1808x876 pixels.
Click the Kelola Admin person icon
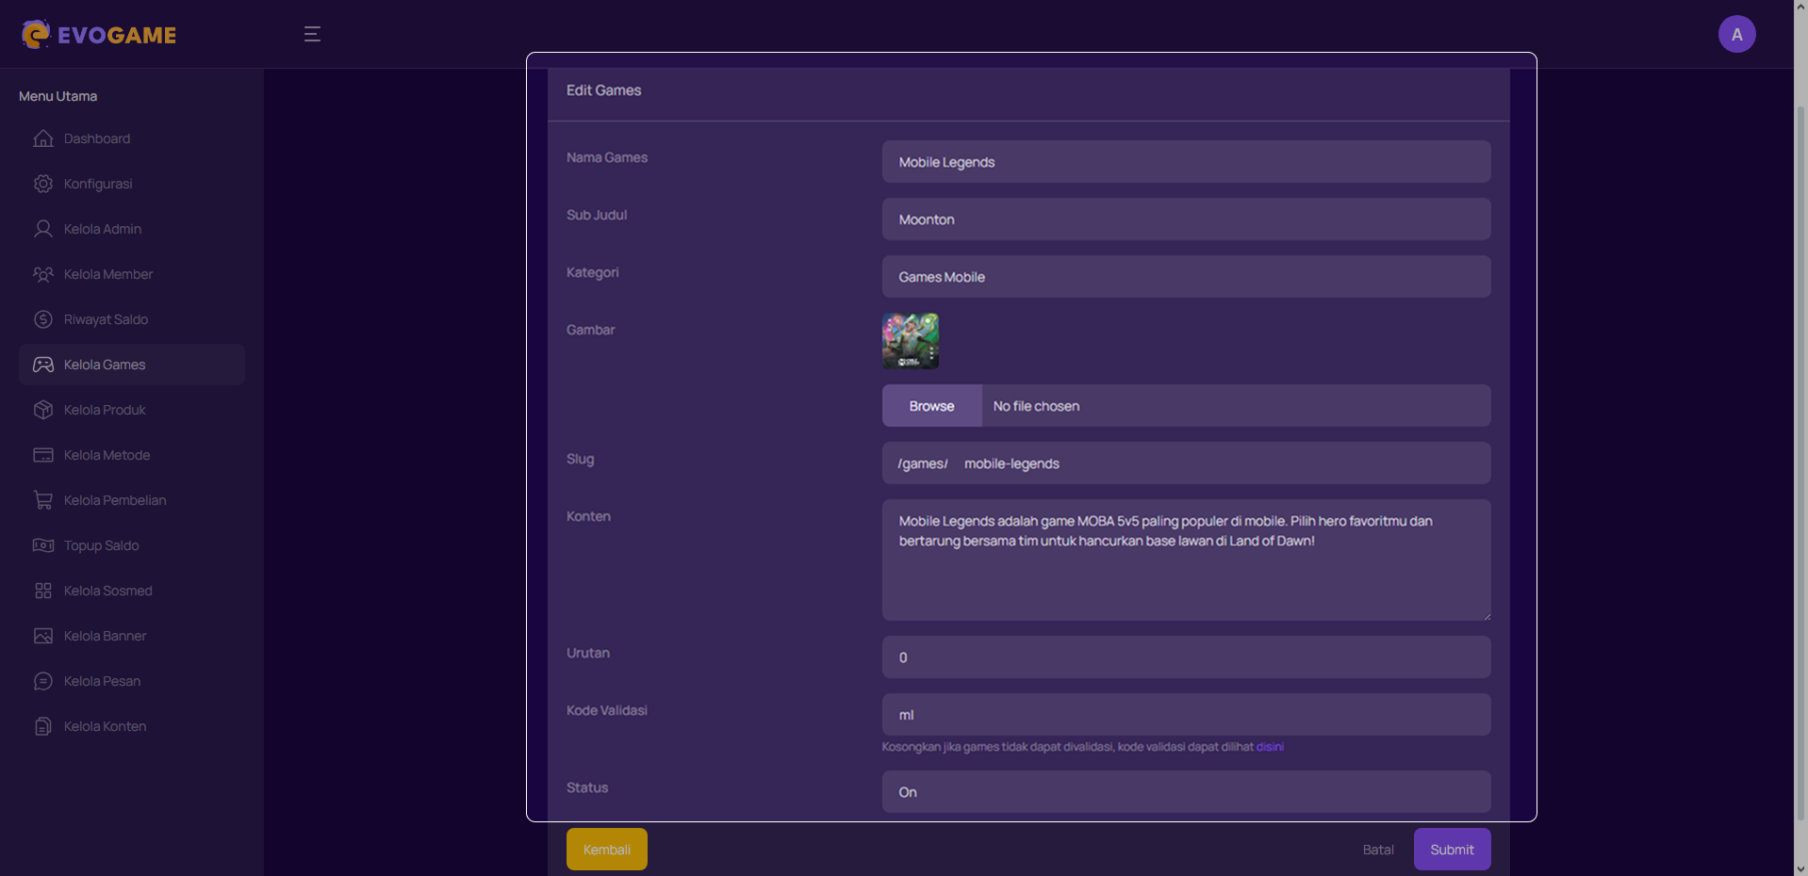pos(43,229)
